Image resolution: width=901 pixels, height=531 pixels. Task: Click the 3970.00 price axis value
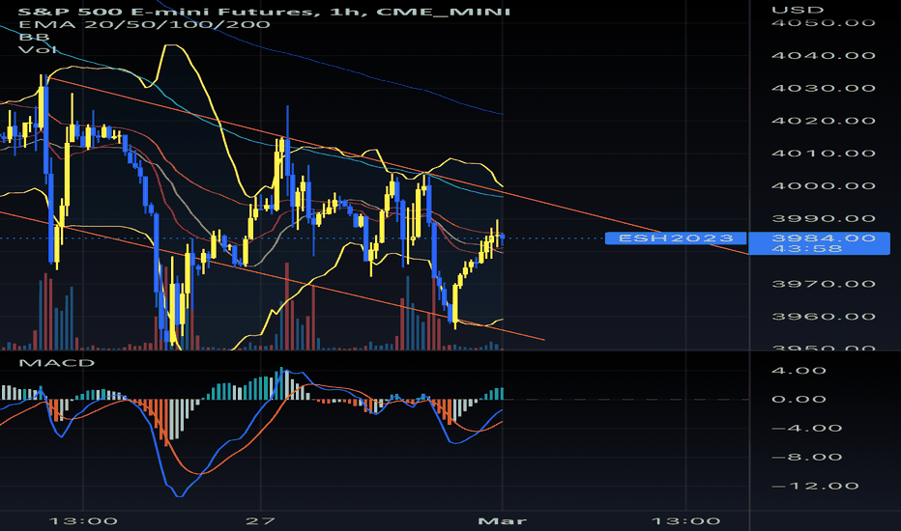point(824,284)
